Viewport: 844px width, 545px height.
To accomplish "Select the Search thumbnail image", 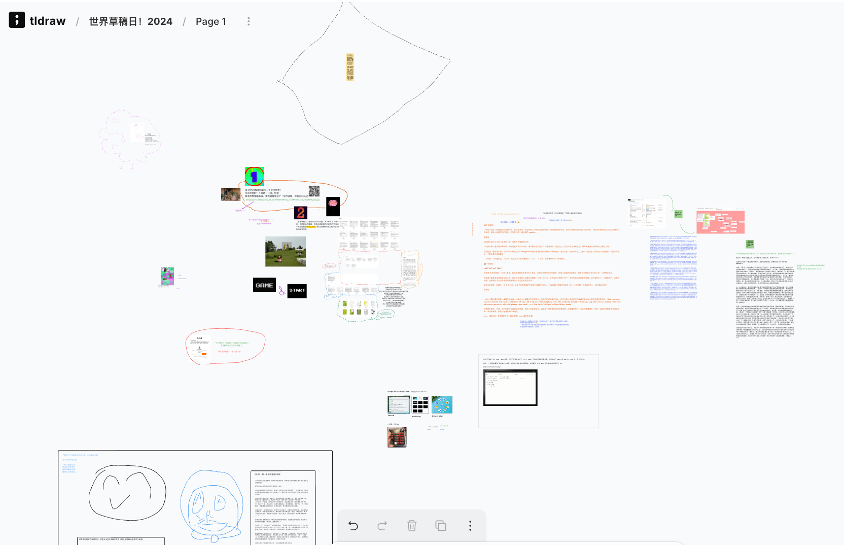I will 399,405.
